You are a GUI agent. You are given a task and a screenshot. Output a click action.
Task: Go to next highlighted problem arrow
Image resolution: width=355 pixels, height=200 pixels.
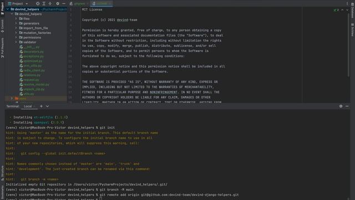click(347, 10)
